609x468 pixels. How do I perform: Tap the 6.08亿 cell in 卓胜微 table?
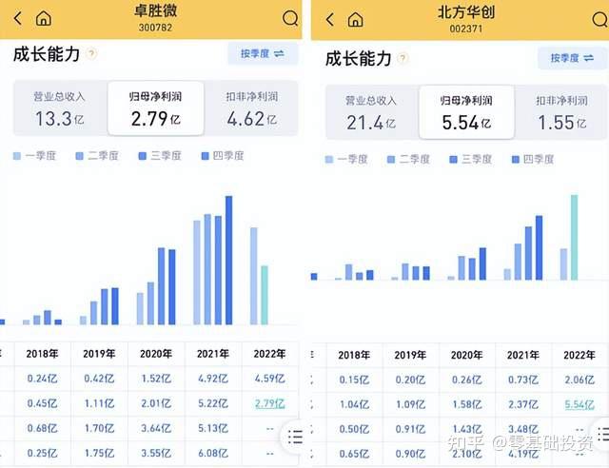point(213,453)
